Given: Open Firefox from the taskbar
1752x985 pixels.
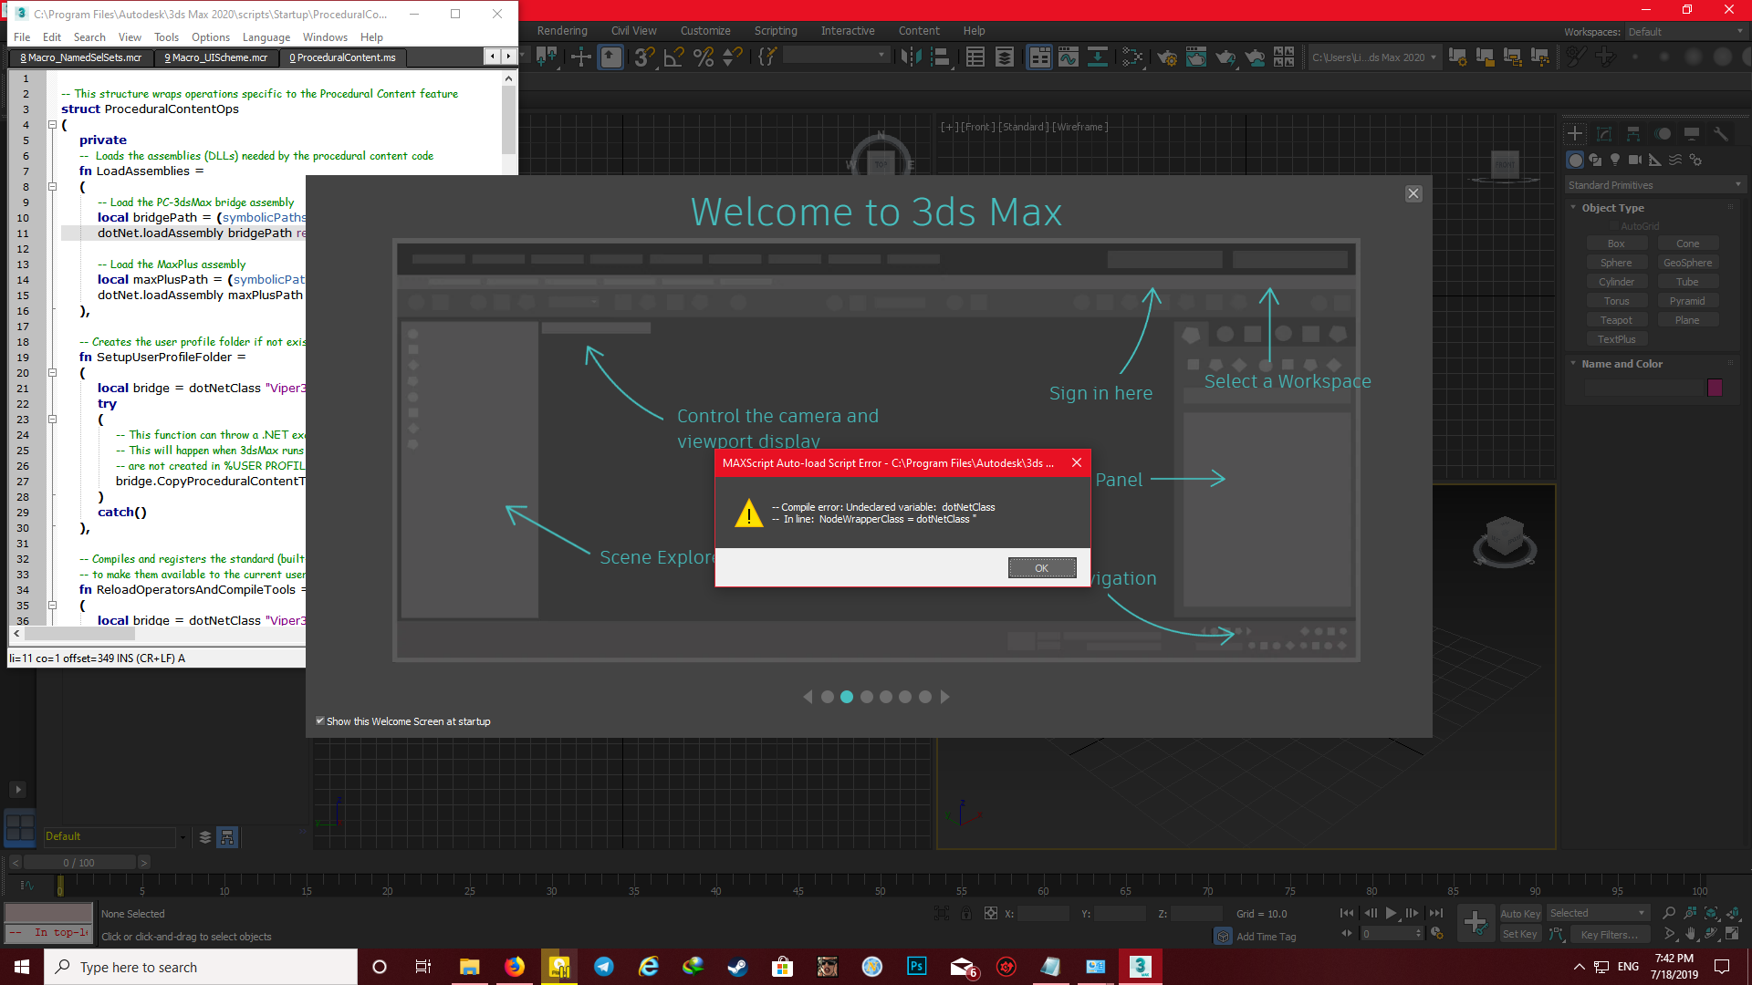Looking at the screenshot, I should tap(515, 967).
